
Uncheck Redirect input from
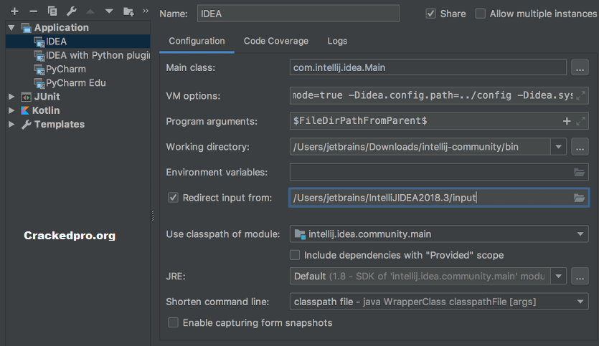tap(173, 198)
